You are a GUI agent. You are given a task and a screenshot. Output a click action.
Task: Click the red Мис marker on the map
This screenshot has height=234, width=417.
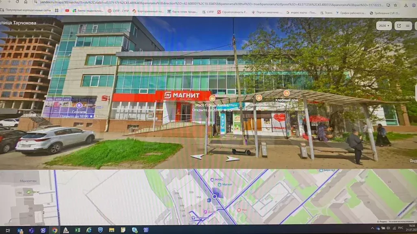point(242,210)
